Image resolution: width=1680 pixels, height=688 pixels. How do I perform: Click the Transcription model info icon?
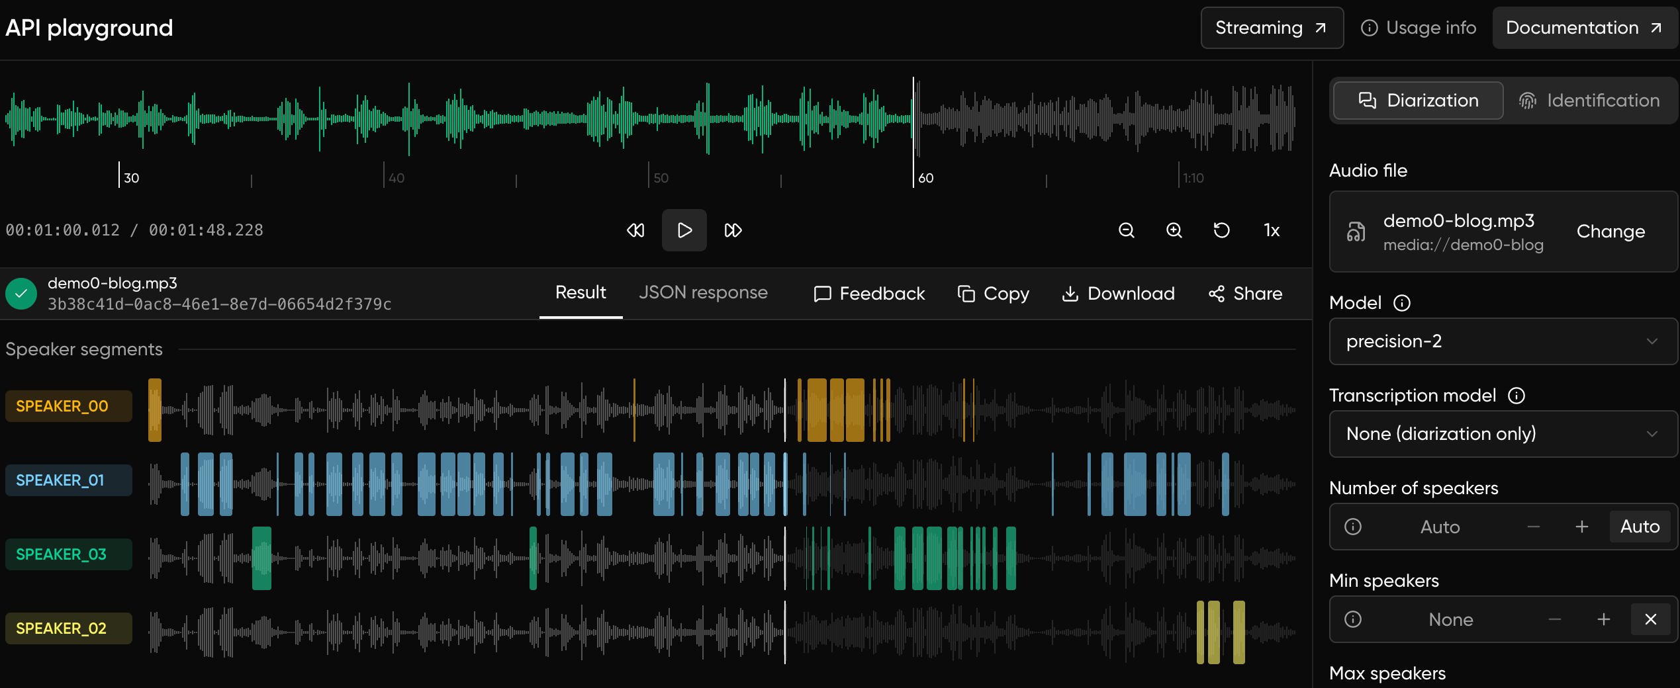[x=1517, y=396]
